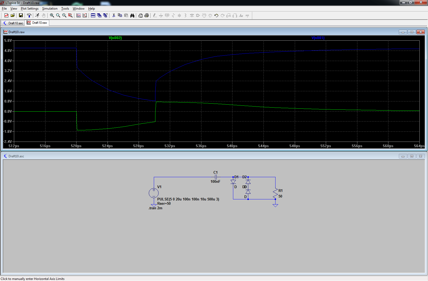The image size is (428, 281).
Task: Zoom to full extents icon
Action: tap(70, 16)
